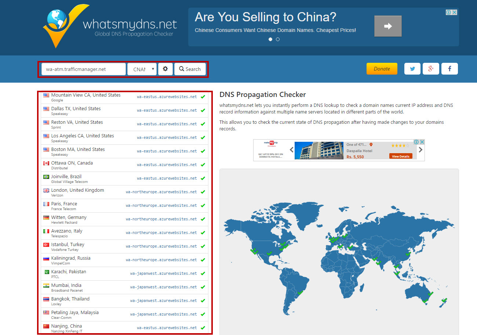Click wa-eastus result for Nanjing row
The width and height of the screenshot is (477, 335).
(x=167, y=328)
